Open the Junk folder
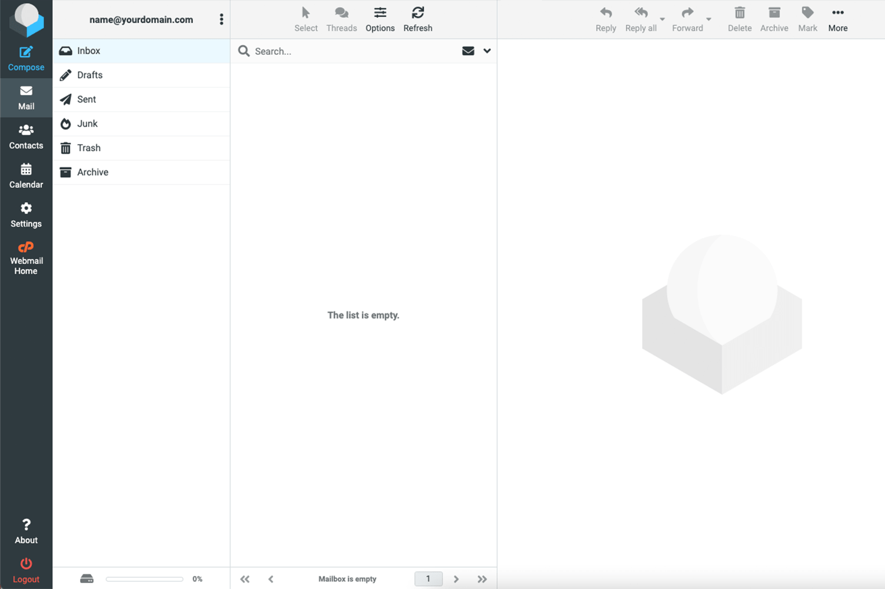The height and width of the screenshot is (589, 885). tap(87, 124)
